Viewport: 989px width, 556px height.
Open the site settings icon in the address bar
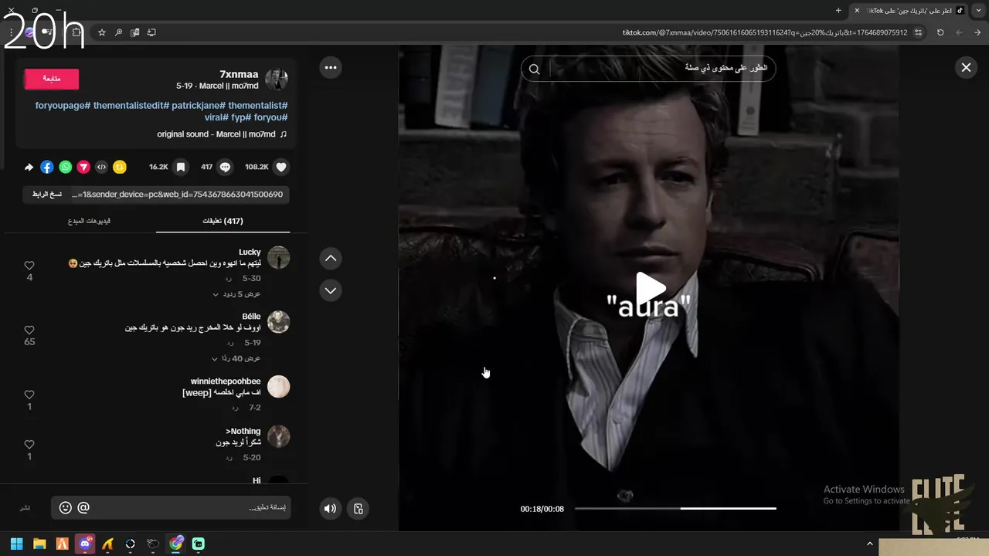pyautogui.click(x=918, y=32)
